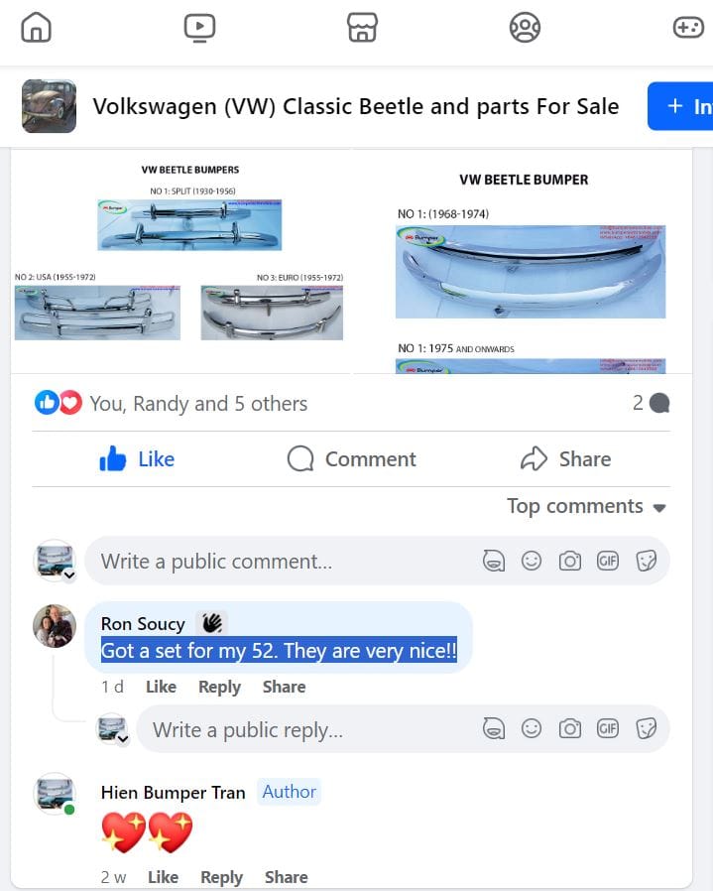Open profile switcher beside Write a public reply
This screenshot has width=713, height=891.
tap(122, 739)
